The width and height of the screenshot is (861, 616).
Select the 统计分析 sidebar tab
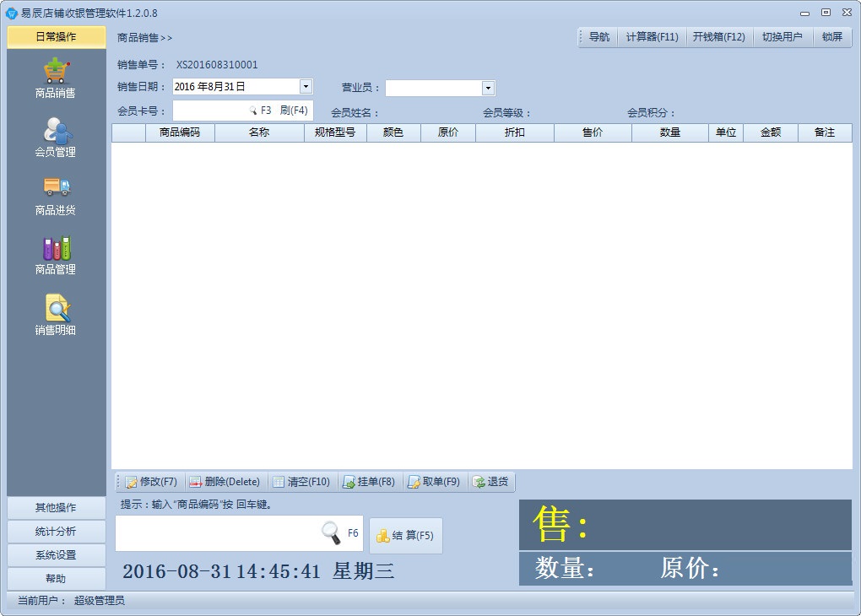coord(56,532)
